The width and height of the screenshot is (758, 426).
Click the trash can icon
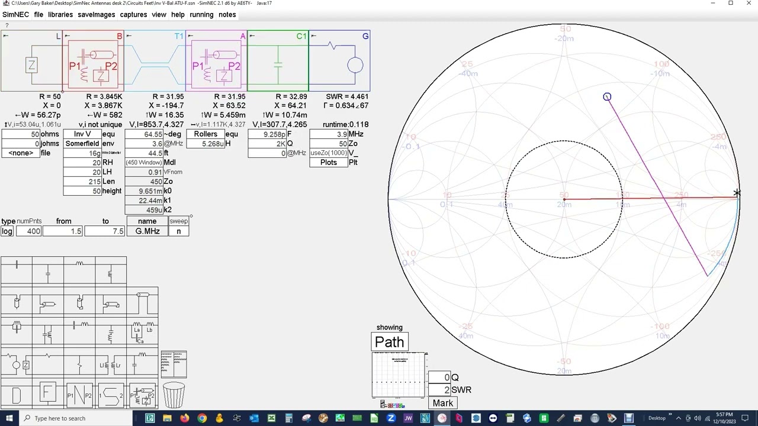(x=174, y=395)
